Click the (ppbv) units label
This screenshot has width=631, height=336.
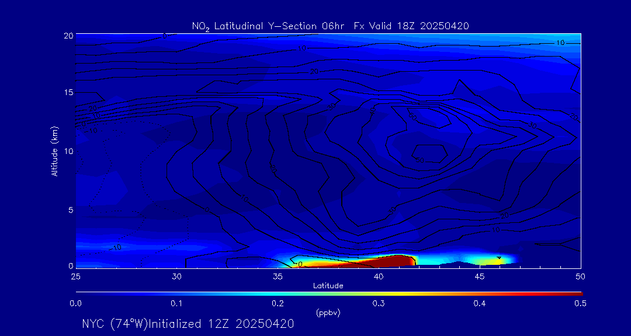[328, 313]
